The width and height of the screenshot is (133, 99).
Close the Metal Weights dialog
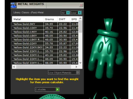click(81, 5)
